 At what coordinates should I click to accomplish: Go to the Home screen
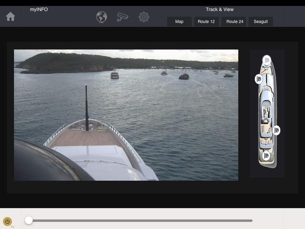[10, 17]
